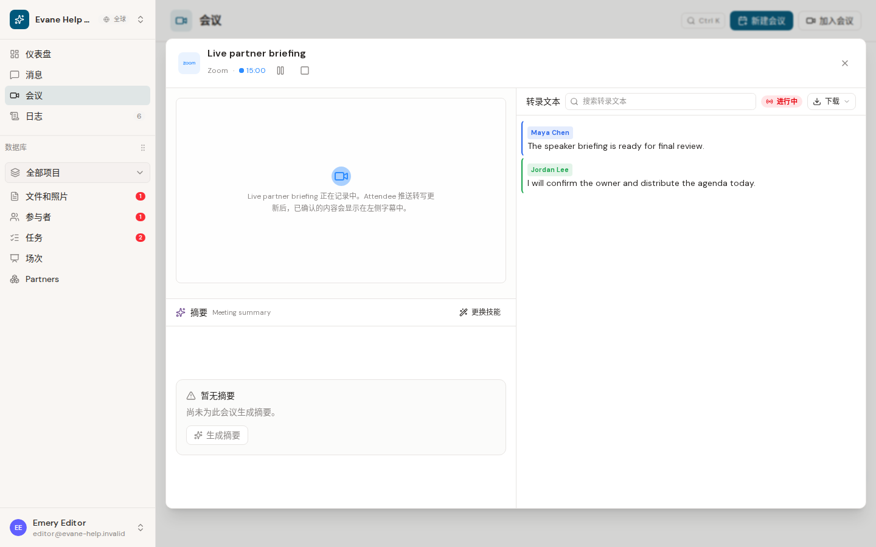Viewport: 876px width, 547px height.
Task: Stop the Live partner briefing recording
Action: (305, 71)
